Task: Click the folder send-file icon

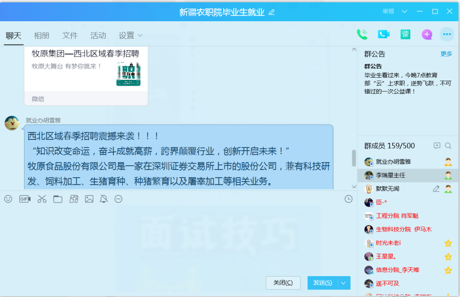Action: 58,199
